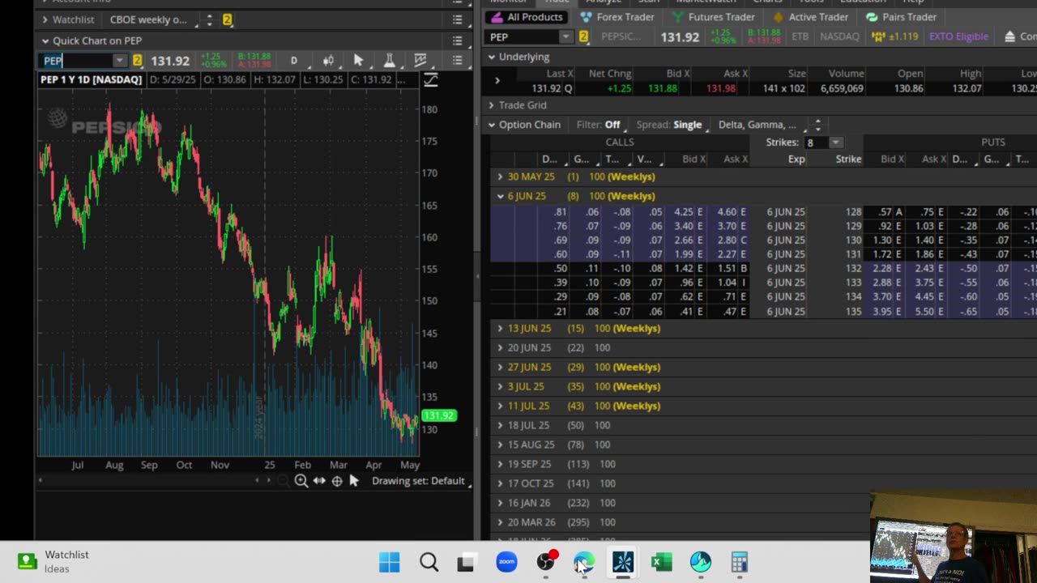This screenshot has width=1037, height=583.
Task: Click the chart scale curve icon
Action: click(x=431, y=79)
